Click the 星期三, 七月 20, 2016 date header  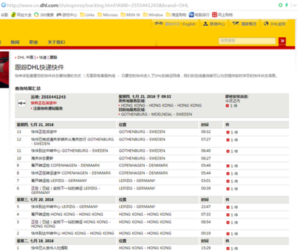coord(35,200)
